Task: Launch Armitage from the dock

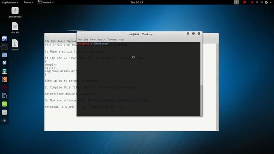Action: point(4,71)
